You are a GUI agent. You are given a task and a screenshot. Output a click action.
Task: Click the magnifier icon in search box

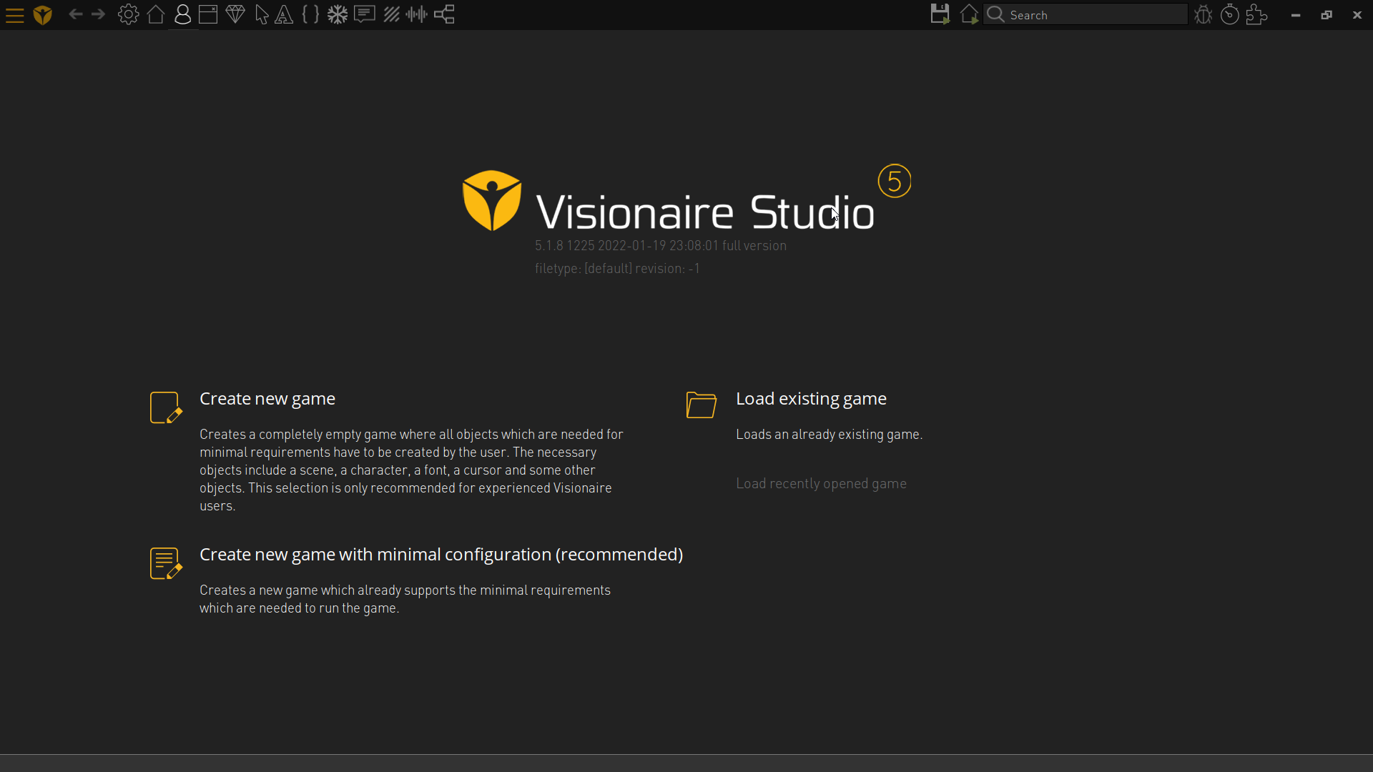(x=995, y=14)
